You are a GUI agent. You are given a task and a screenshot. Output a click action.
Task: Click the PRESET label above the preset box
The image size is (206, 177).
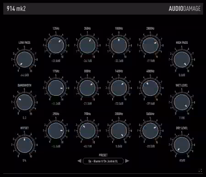pos(103,155)
